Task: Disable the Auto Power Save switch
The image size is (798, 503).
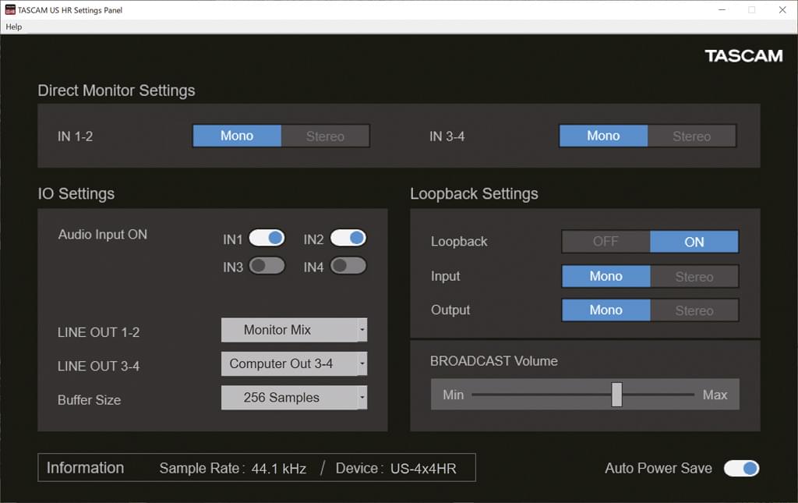Action: pyautogui.click(x=741, y=468)
